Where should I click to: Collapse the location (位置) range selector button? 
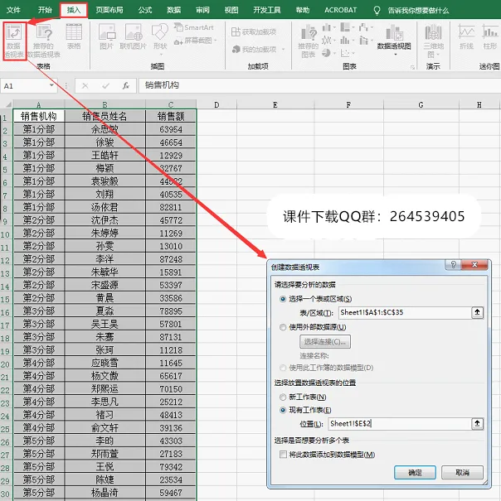[x=477, y=424]
